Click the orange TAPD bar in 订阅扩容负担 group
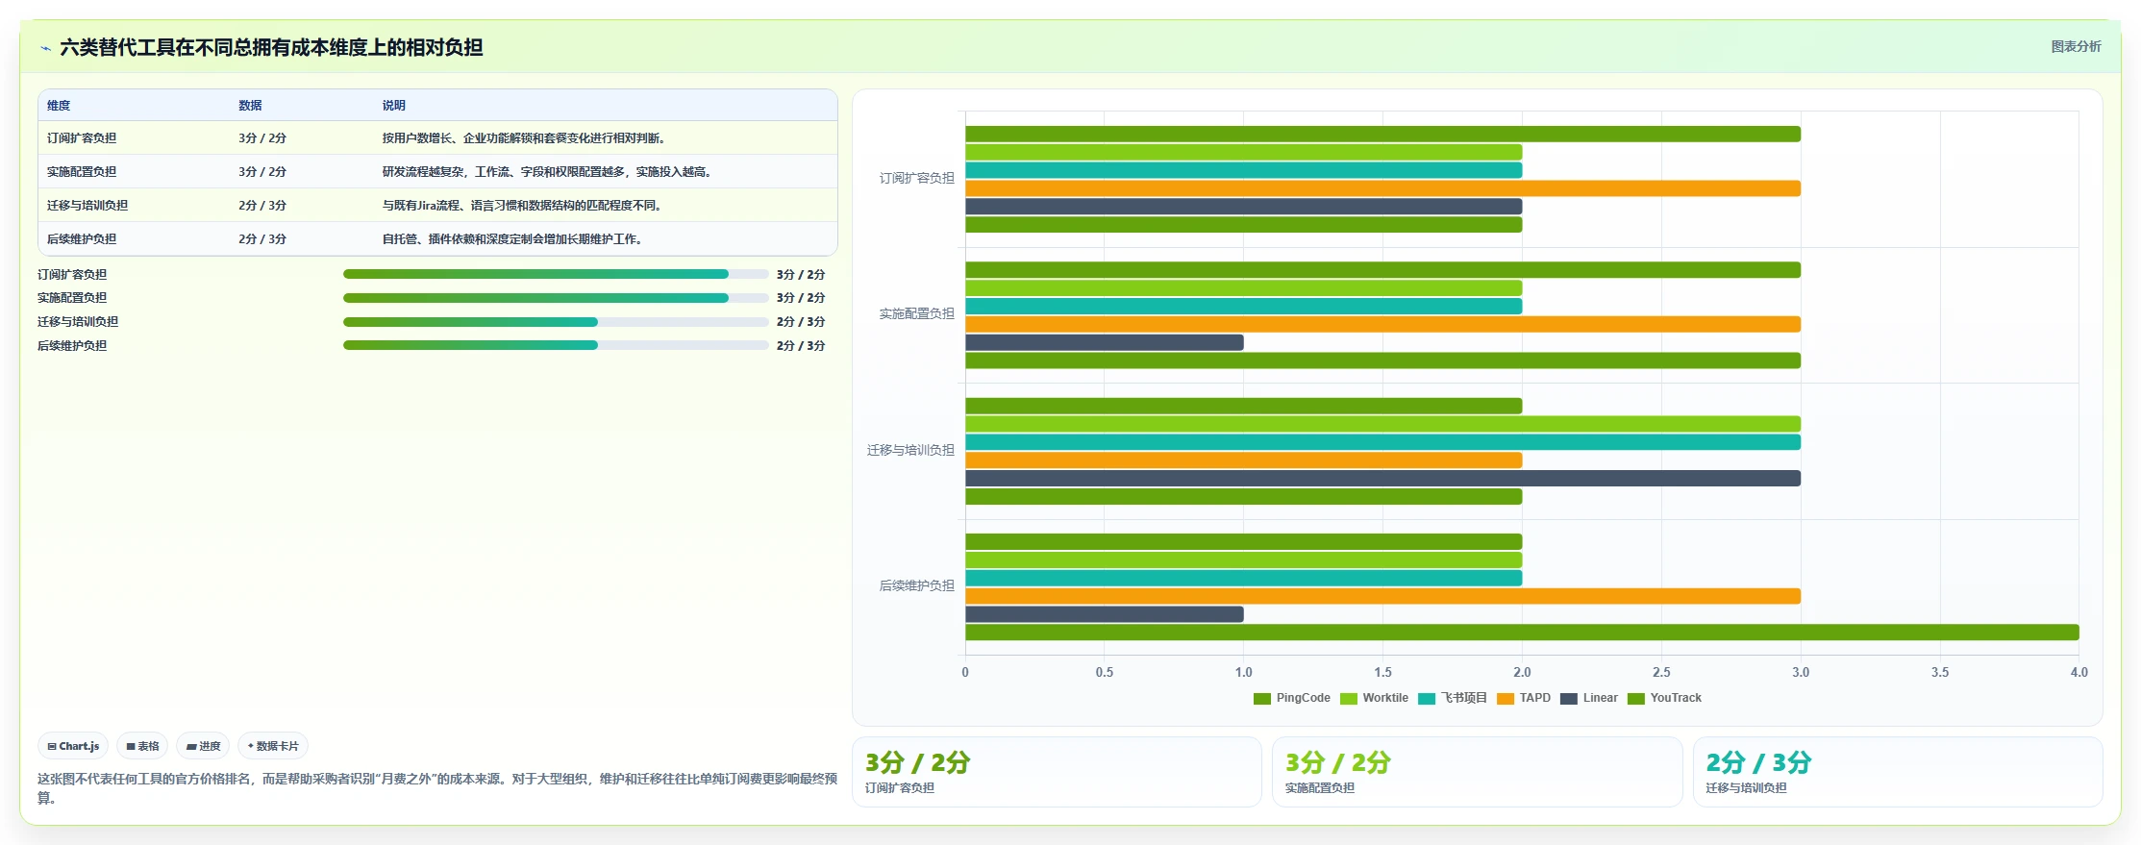This screenshot has height=845, width=2141. point(1382,188)
